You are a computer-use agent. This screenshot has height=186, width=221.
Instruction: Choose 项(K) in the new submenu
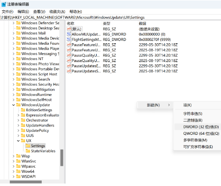pyautogui.click(x=197, y=105)
